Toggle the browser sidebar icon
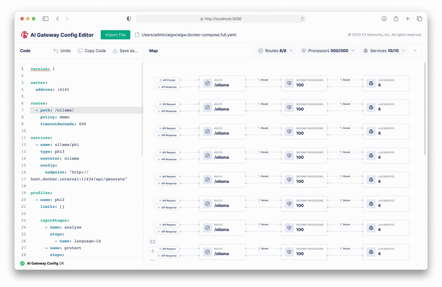 (46, 19)
